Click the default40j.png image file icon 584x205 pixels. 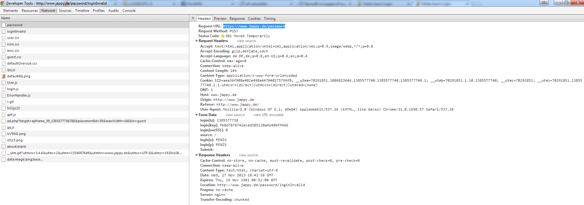point(4,76)
